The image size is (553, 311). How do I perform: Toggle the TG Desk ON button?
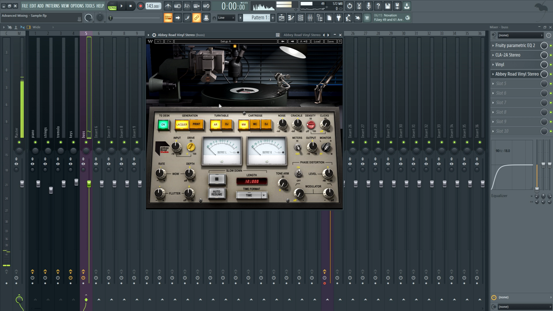pos(163,125)
